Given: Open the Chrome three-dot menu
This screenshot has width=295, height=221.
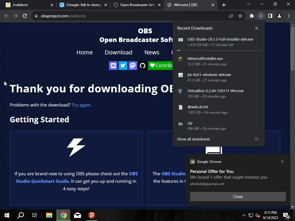Looking at the screenshot, I should (289, 16).
